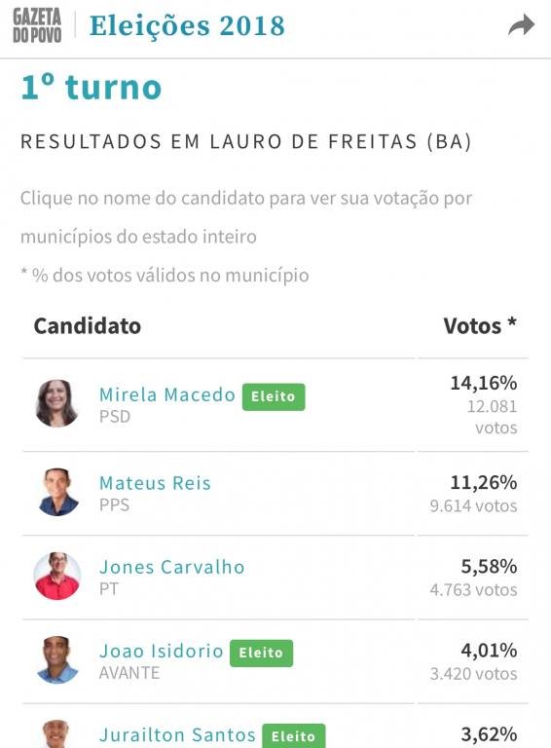Open the Gazeta do Povo logo

pos(37,25)
